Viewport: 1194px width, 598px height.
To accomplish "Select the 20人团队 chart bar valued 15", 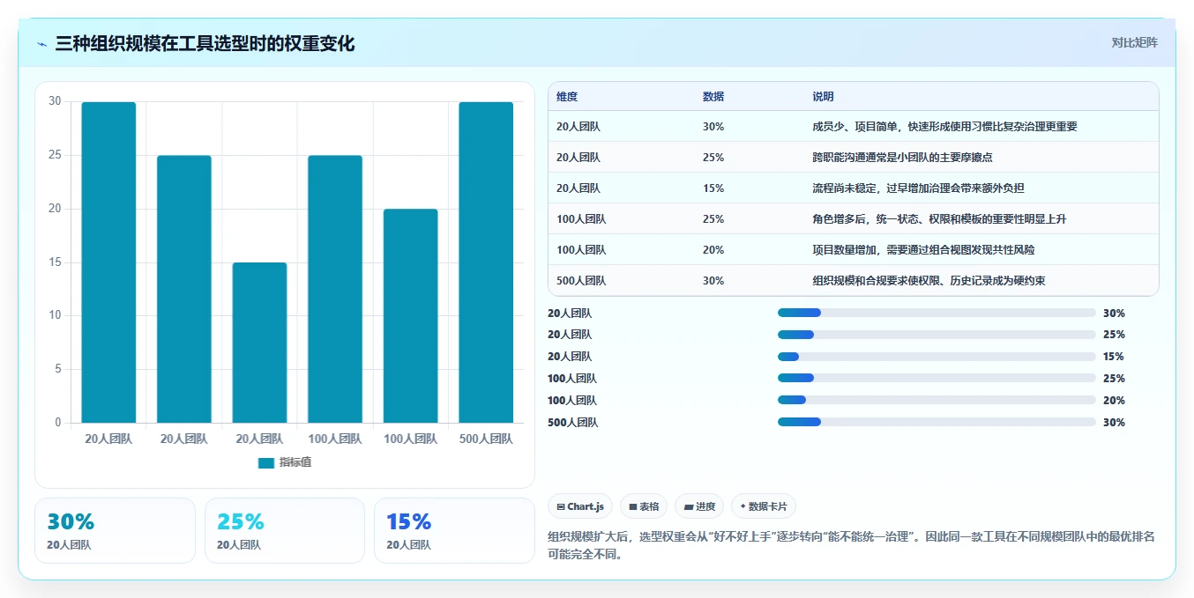I will (x=259, y=343).
